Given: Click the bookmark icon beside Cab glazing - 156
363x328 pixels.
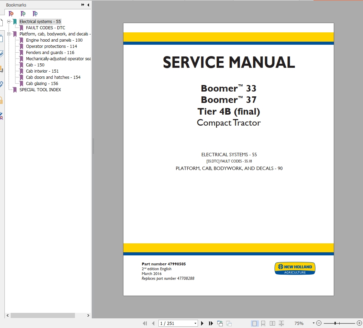Looking at the screenshot, I should pos(21,84).
